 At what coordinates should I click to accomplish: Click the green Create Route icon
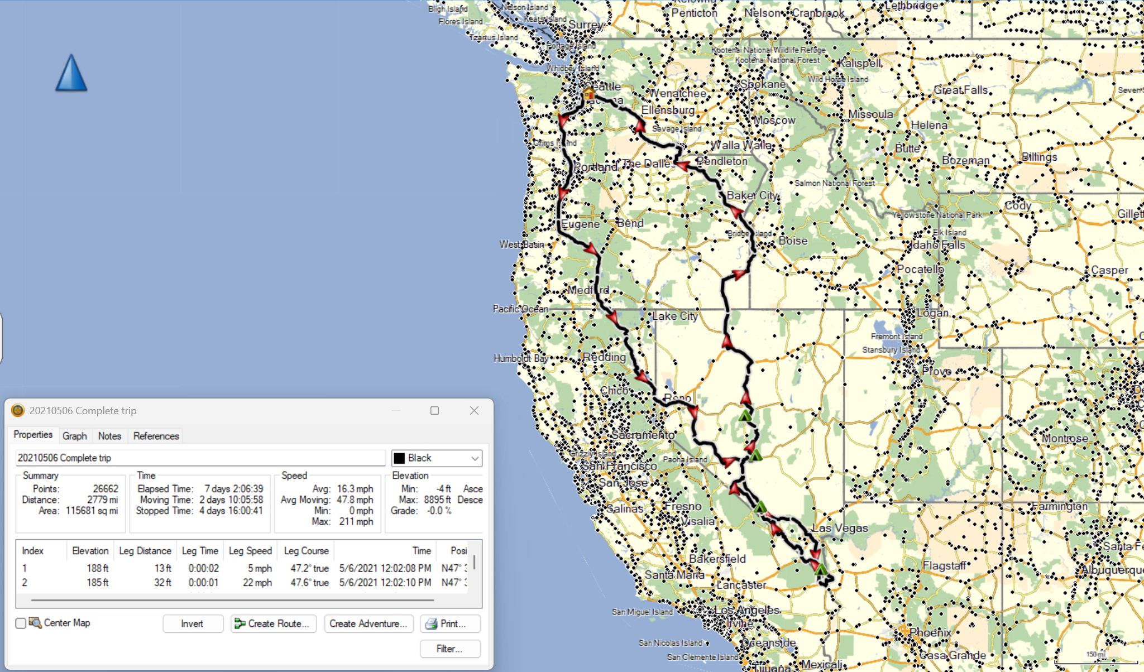[240, 623]
